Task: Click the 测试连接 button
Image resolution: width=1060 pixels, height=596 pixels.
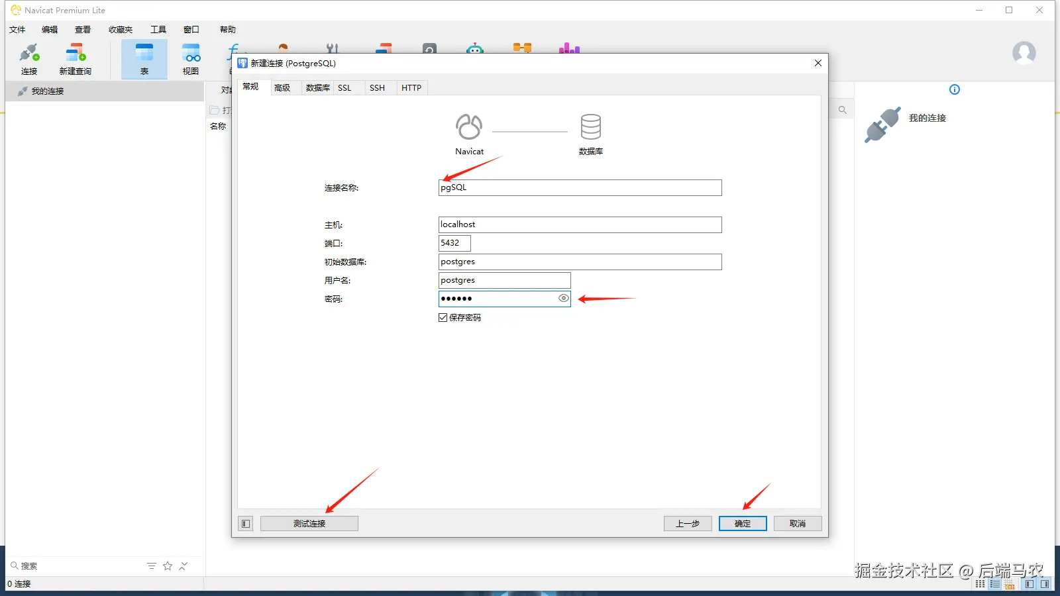Action: [x=309, y=524]
